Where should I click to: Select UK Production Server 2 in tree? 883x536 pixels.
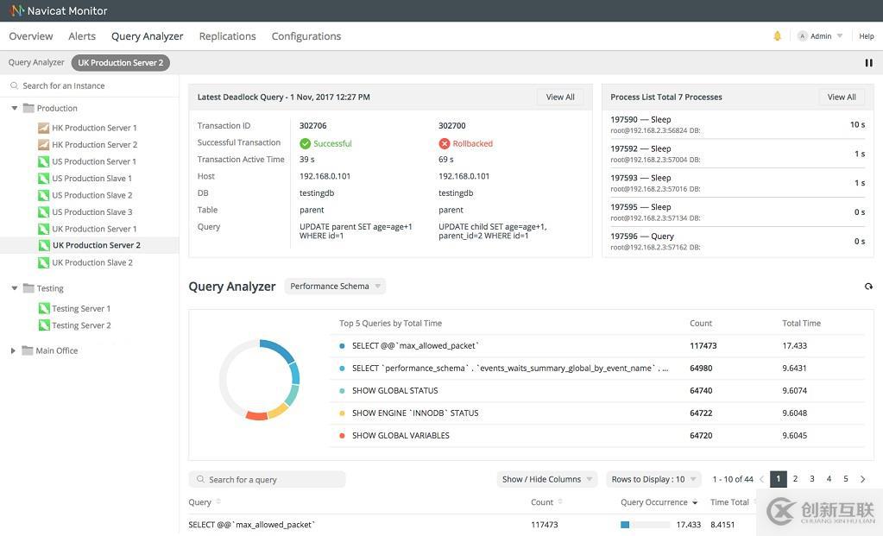click(x=90, y=245)
